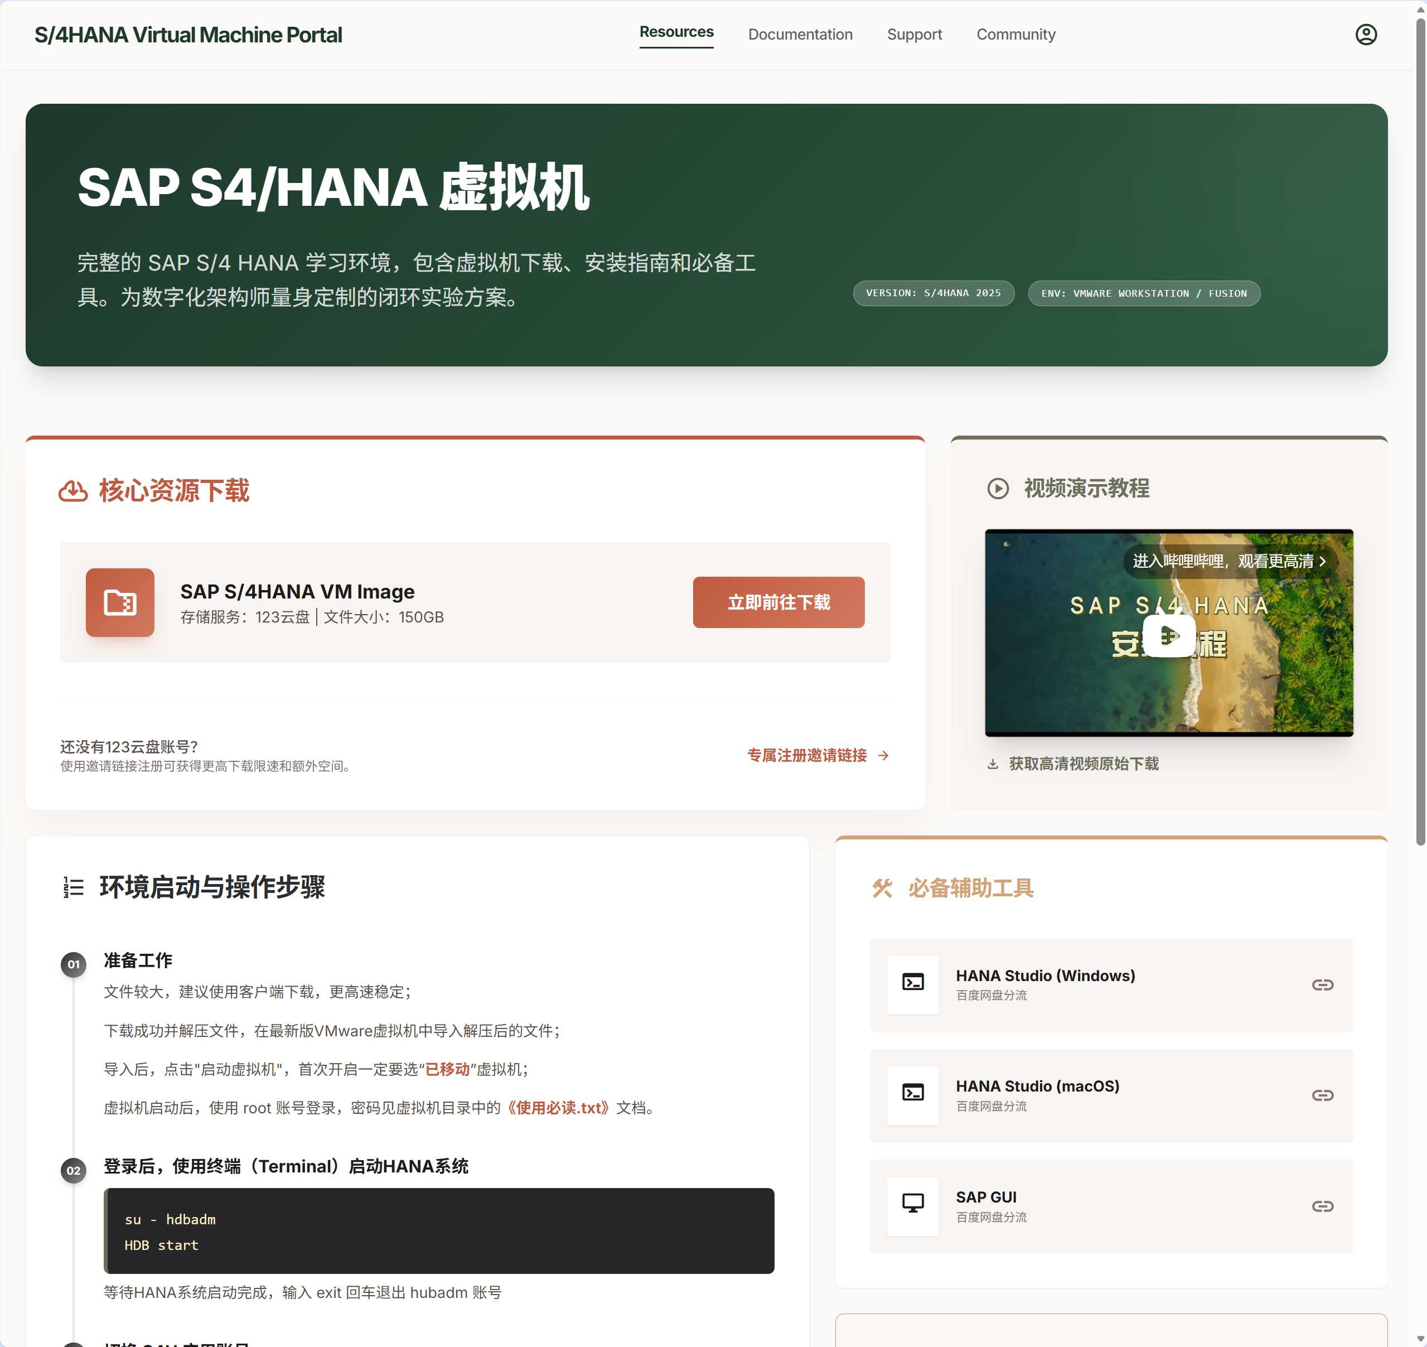Play the SAP S/4 HANA tutorial video
Screen dimensions: 1427x1347
tap(1169, 635)
